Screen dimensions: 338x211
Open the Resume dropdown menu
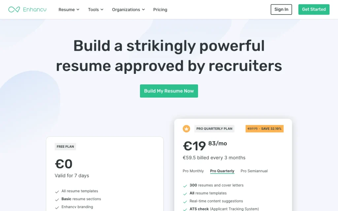click(x=69, y=10)
